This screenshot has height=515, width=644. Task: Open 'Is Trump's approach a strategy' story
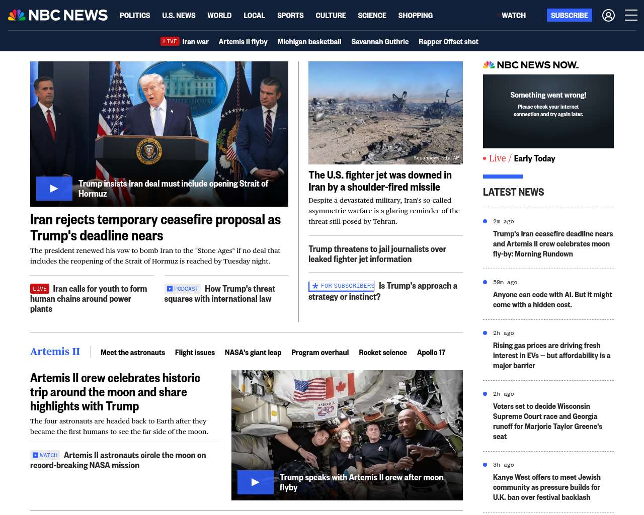[383, 291]
